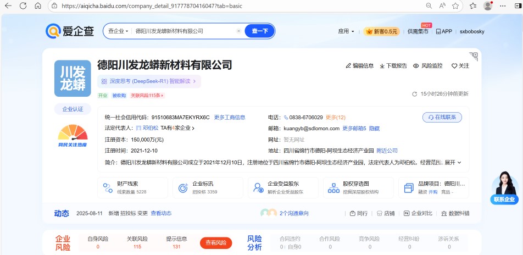Open the APP menu item

click(x=444, y=31)
